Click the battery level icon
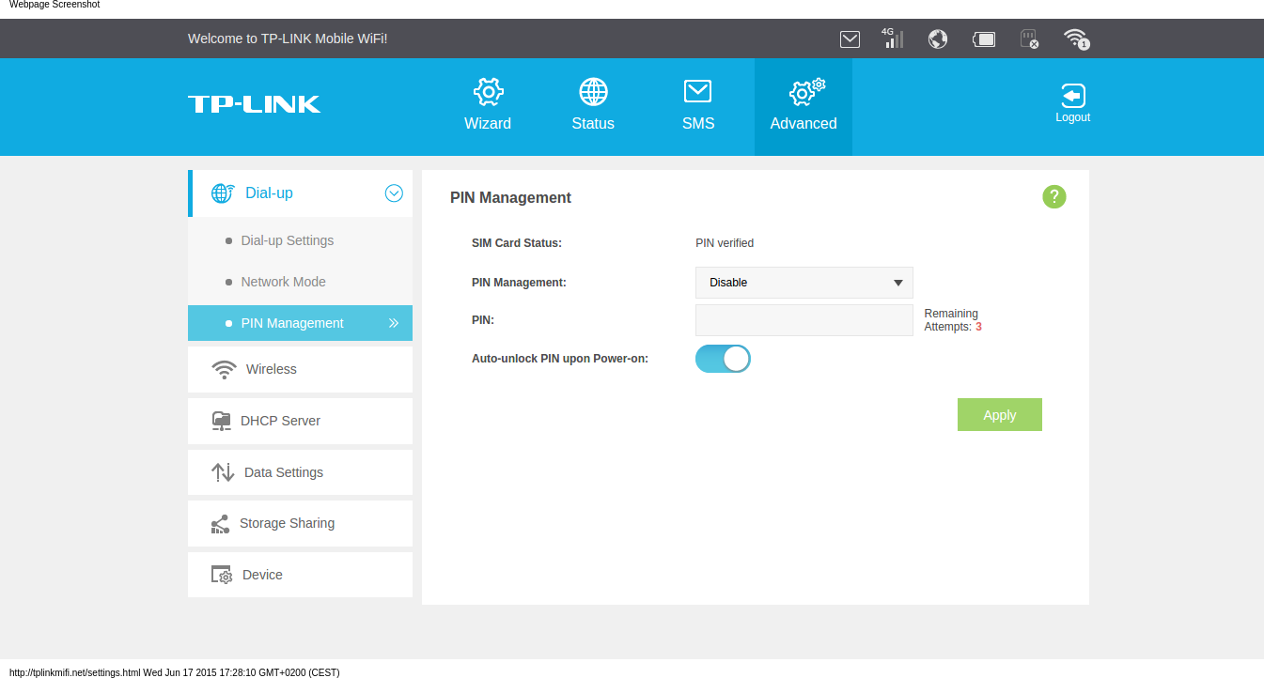1264x678 pixels. point(983,39)
